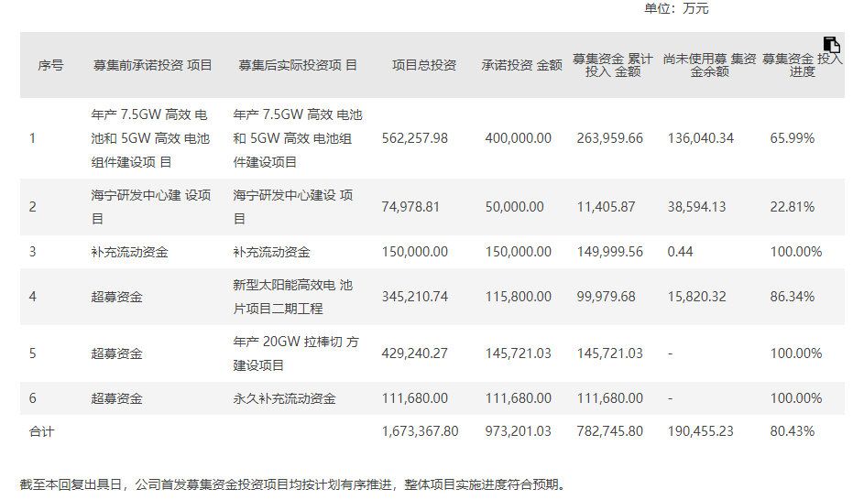864x500 pixels.
Task: Click the 80.43% overall progress cell
Action: coord(792,431)
